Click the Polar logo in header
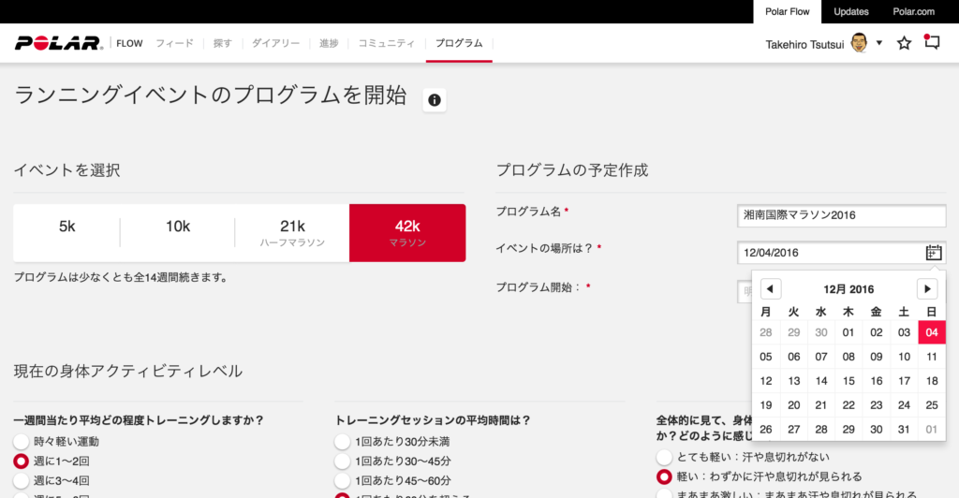The height and width of the screenshot is (498, 959). 58,43
